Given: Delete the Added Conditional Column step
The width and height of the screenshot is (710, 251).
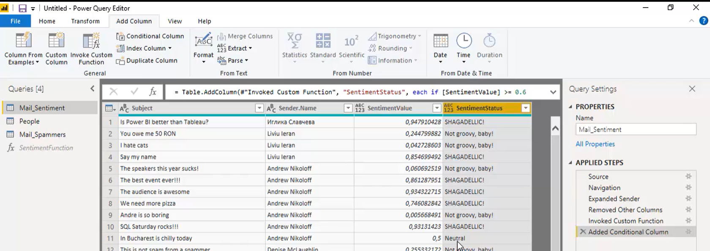Looking at the screenshot, I should pyautogui.click(x=583, y=232).
